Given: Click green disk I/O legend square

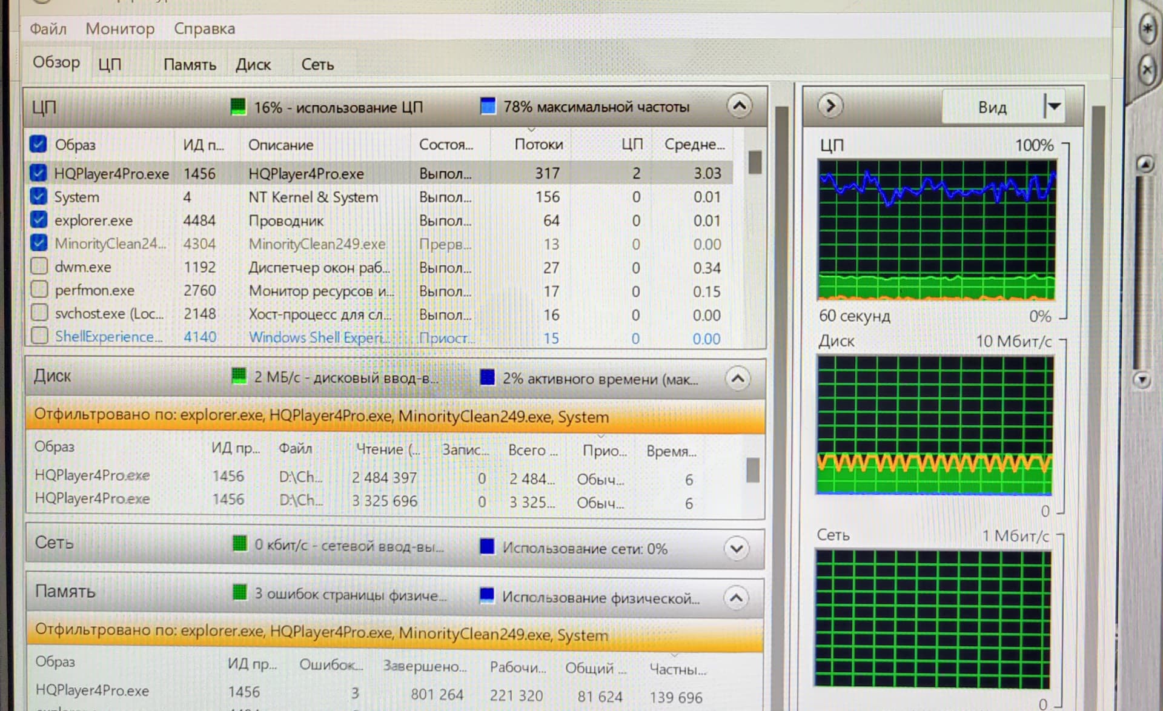Looking at the screenshot, I should [239, 377].
